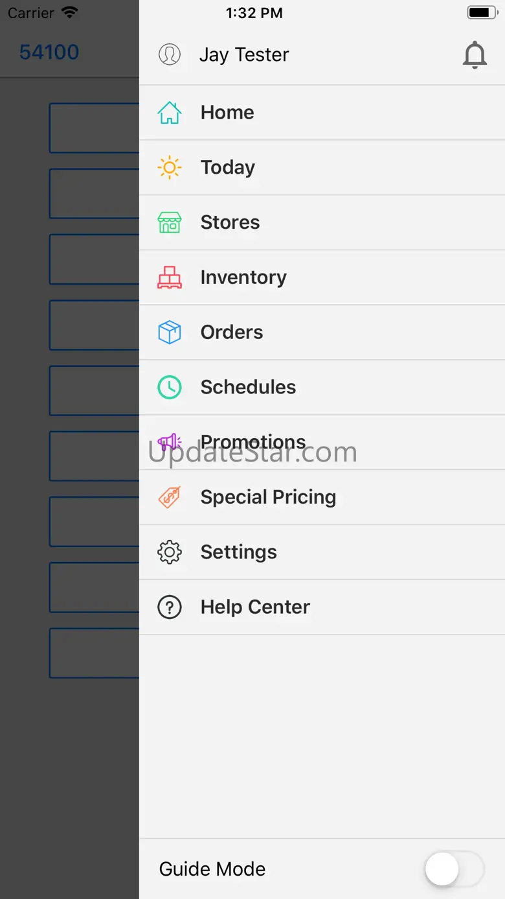Tap the 54100 label in the header

pyautogui.click(x=49, y=53)
